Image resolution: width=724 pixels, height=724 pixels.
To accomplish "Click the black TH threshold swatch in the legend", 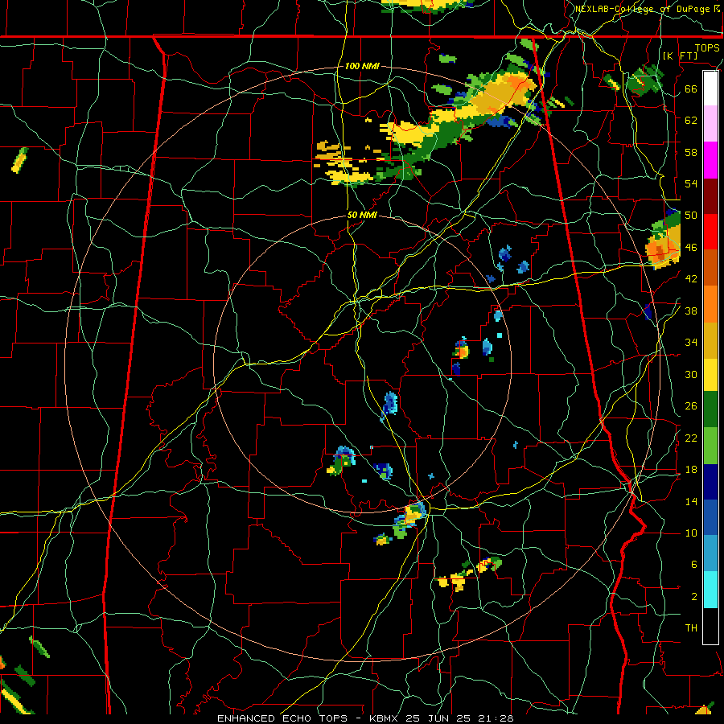I will [x=710, y=626].
